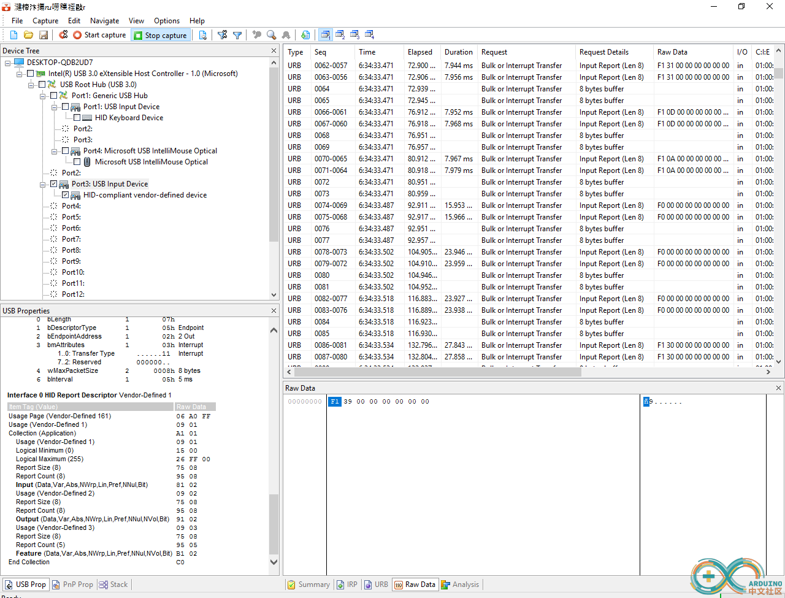Check the Port4: Microsoft USB IntelliMouse checkbox

pyautogui.click(x=65, y=151)
